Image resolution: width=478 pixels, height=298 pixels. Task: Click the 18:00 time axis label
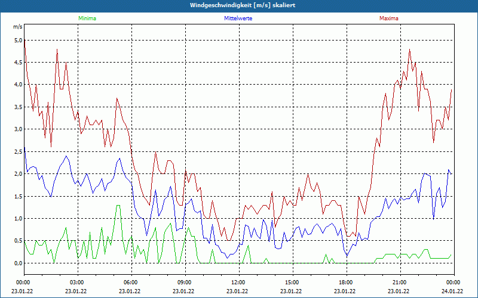coord(347,283)
